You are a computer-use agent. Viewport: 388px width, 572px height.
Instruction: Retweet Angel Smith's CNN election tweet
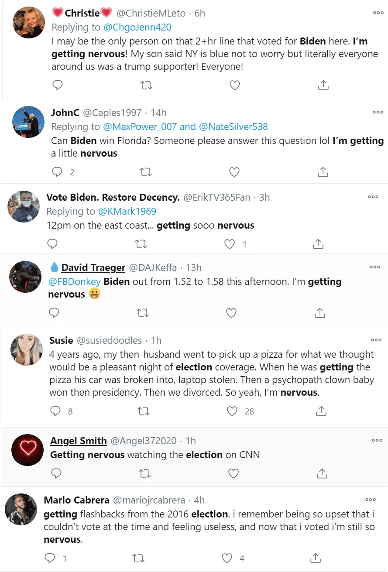point(144,473)
